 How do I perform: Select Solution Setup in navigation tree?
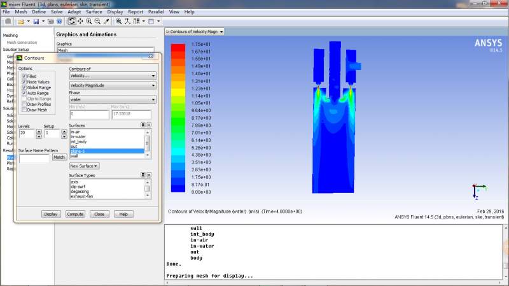pos(16,50)
